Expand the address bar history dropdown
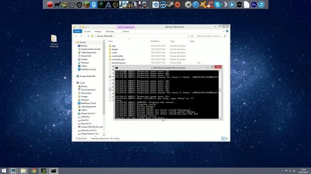 188,36
